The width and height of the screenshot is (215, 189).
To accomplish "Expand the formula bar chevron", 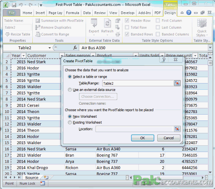I will click(210, 48).
